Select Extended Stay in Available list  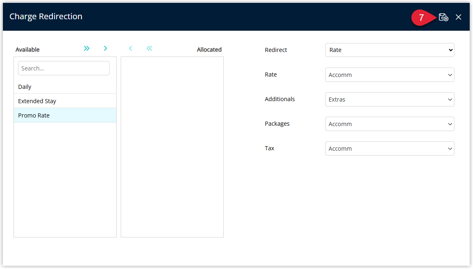tap(65, 101)
